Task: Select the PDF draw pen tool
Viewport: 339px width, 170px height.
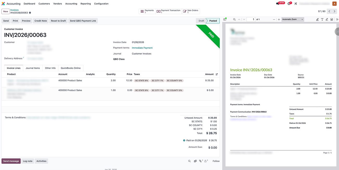Action: click(x=327, y=19)
